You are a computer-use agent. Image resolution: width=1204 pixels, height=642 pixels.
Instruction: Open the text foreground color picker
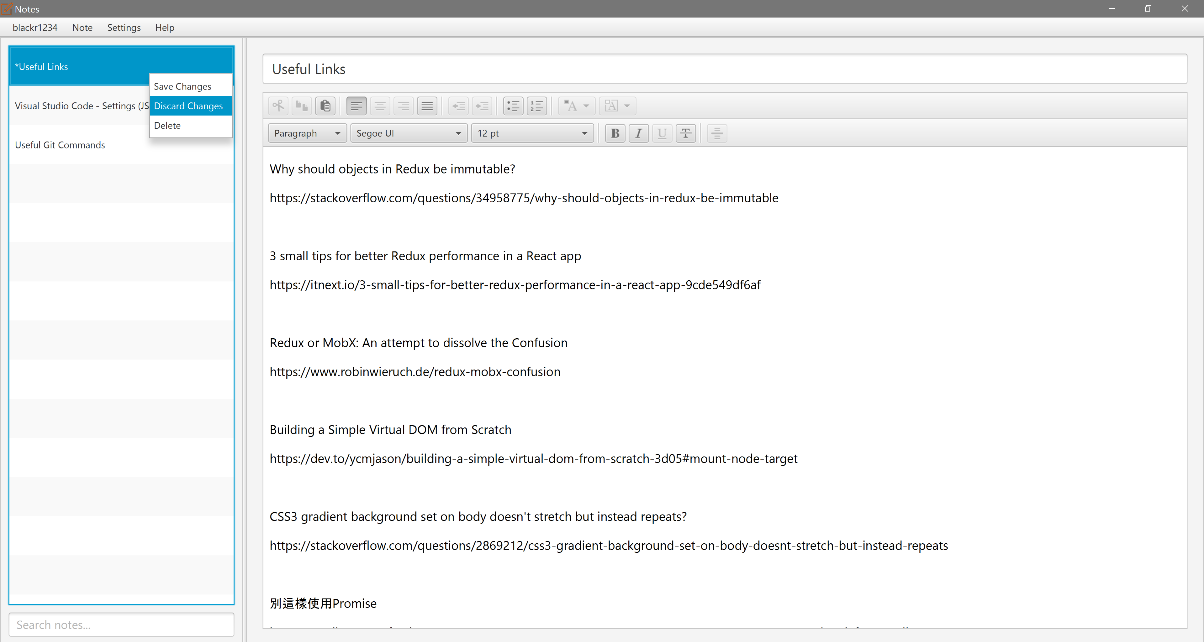pyautogui.click(x=577, y=106)
